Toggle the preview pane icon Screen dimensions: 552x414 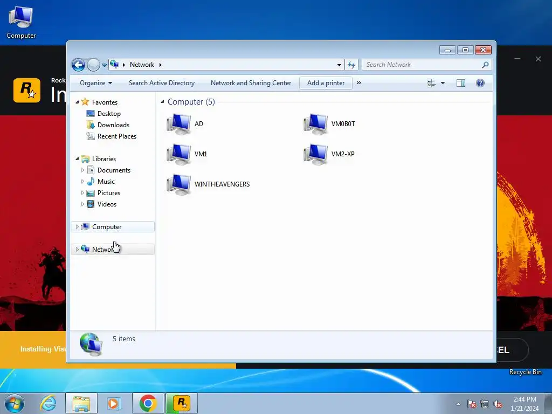461,83
